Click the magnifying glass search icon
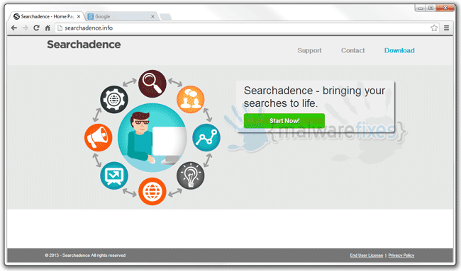 [x=152, y=83]
